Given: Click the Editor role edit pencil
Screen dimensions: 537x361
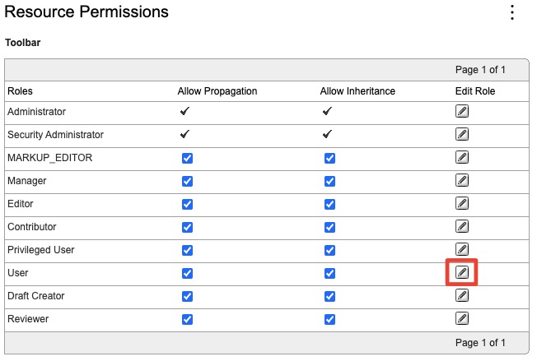Looking at the screenshot, I should pos(462,203).
